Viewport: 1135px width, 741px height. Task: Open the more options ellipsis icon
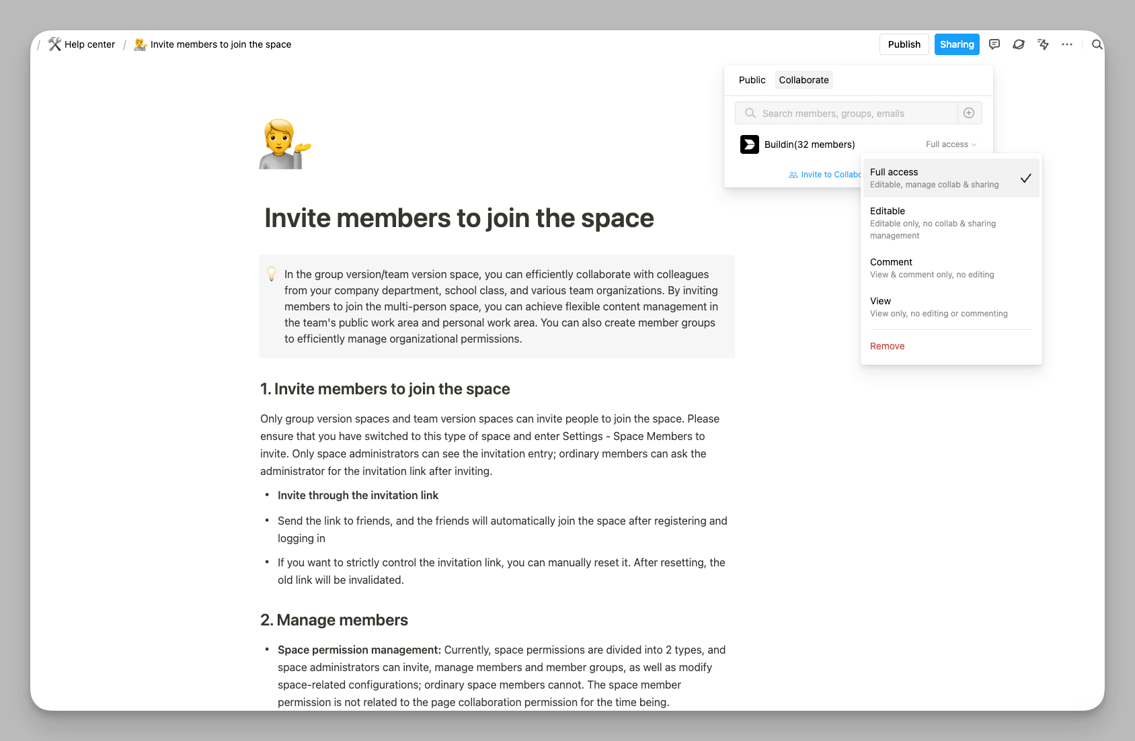coord(1067,44)
